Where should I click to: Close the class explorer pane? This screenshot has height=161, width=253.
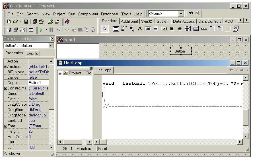pos(91,68)
